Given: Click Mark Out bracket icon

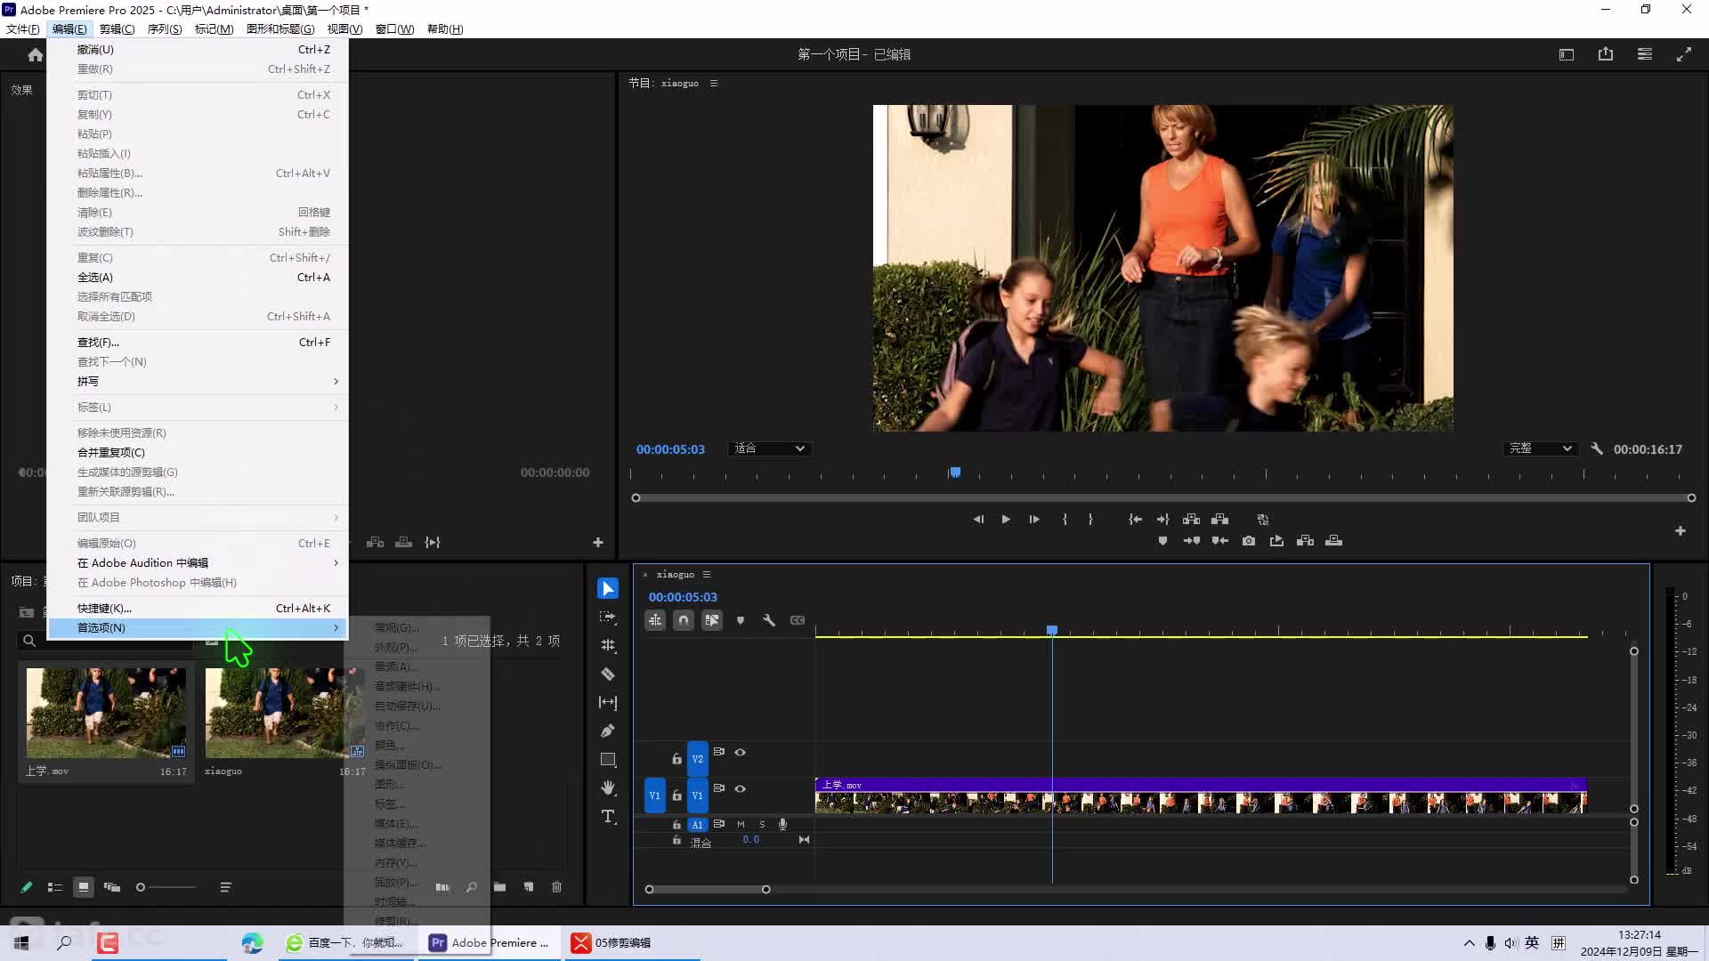Looking at the screenshot, I should pos(1090,519).
